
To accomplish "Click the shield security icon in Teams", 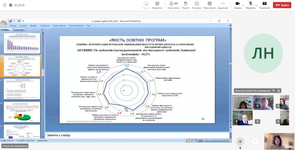I will tap(5, 5).
